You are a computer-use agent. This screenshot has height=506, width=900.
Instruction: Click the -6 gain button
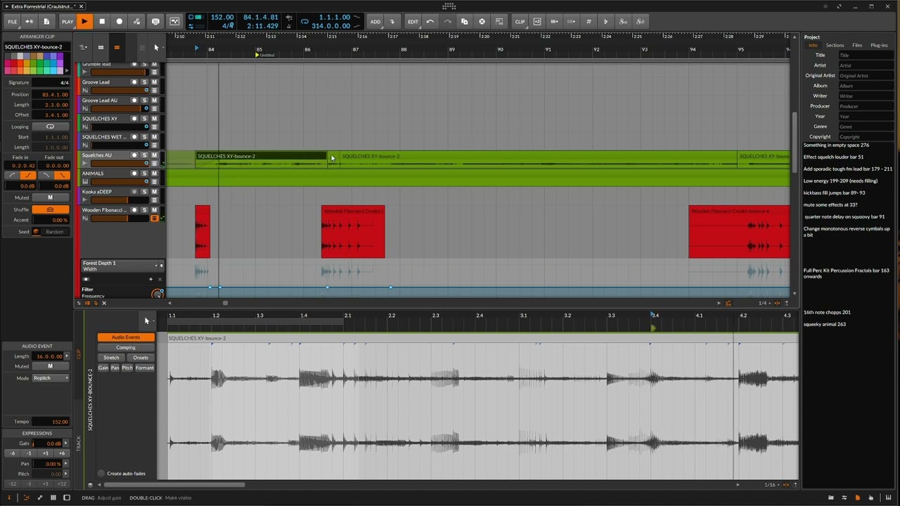(x=12, y=453)
